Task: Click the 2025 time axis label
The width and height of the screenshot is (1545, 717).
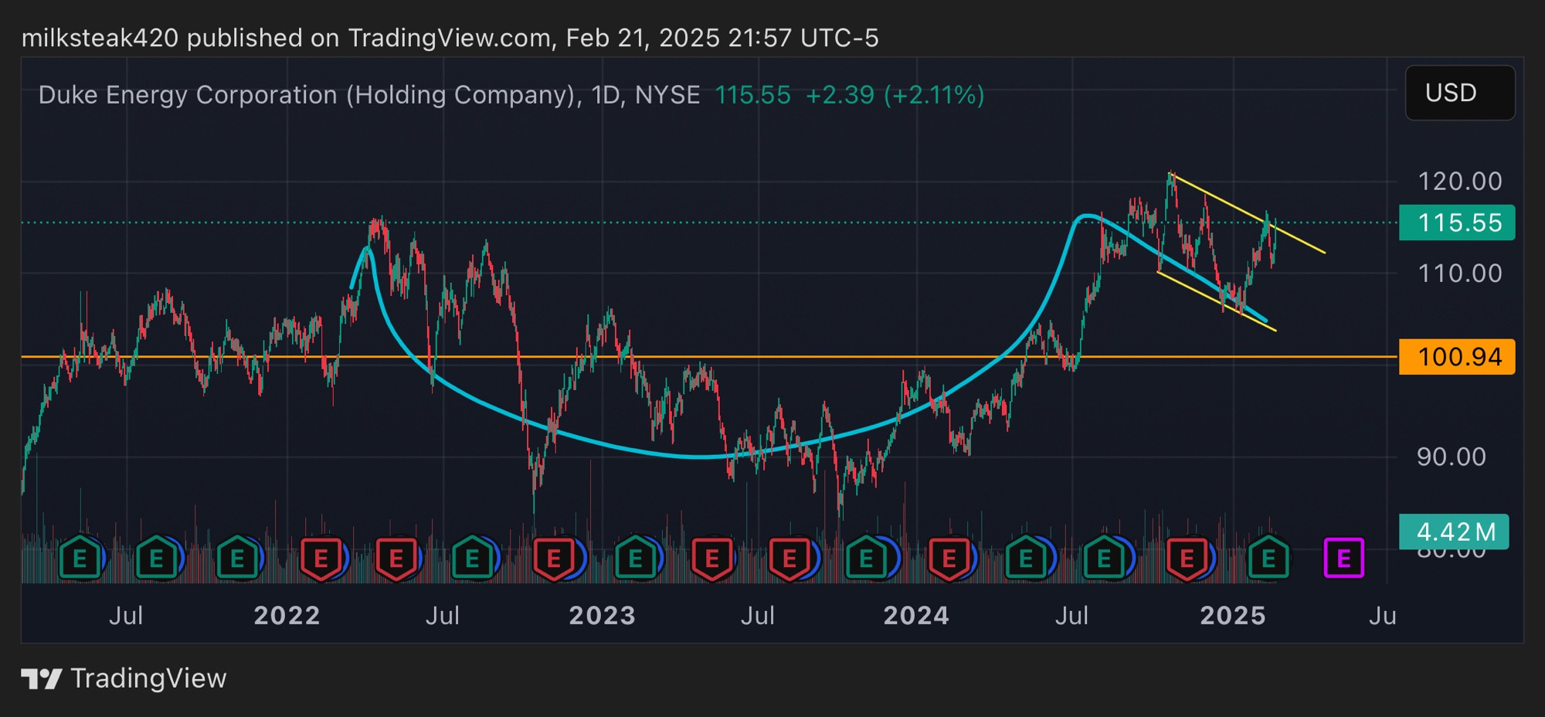Action: (1233, 616)
